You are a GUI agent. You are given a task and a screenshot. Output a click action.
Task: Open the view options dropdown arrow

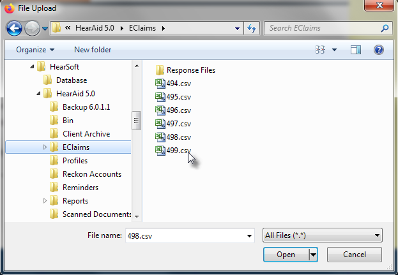[x=334, y=50]
